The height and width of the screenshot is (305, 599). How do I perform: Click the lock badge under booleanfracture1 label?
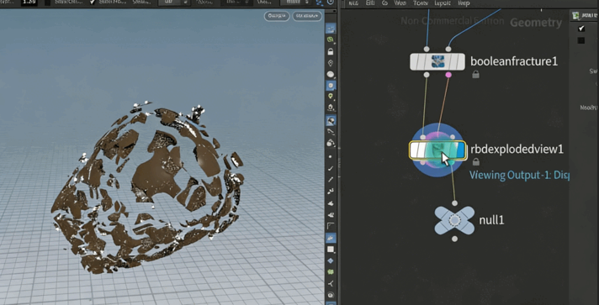click(x=475, y=75)
